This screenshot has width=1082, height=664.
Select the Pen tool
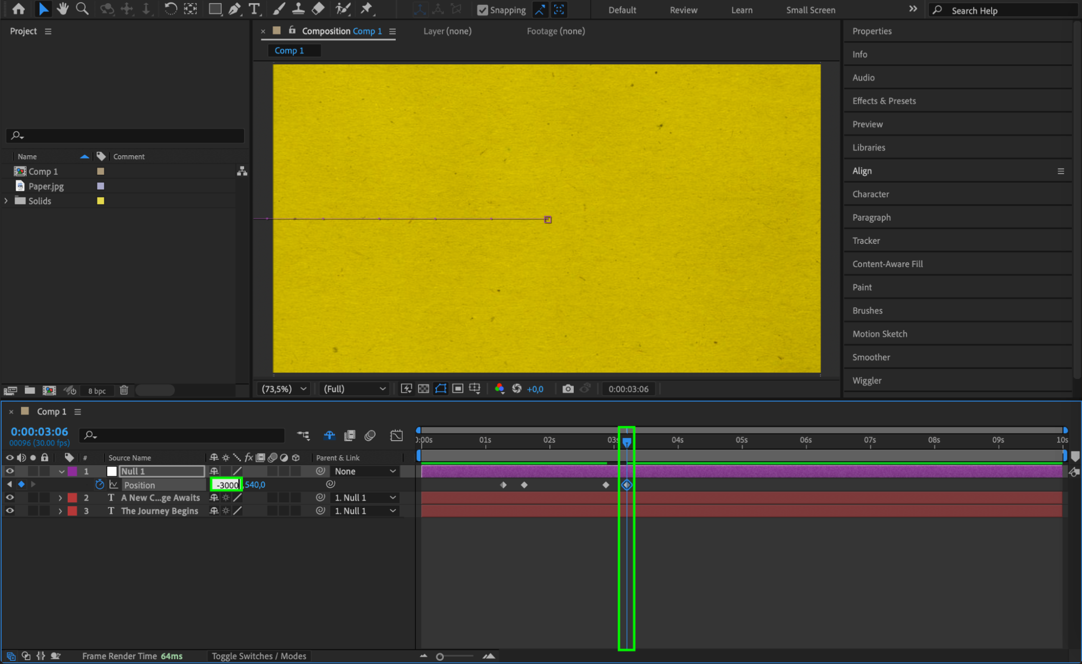234,9
